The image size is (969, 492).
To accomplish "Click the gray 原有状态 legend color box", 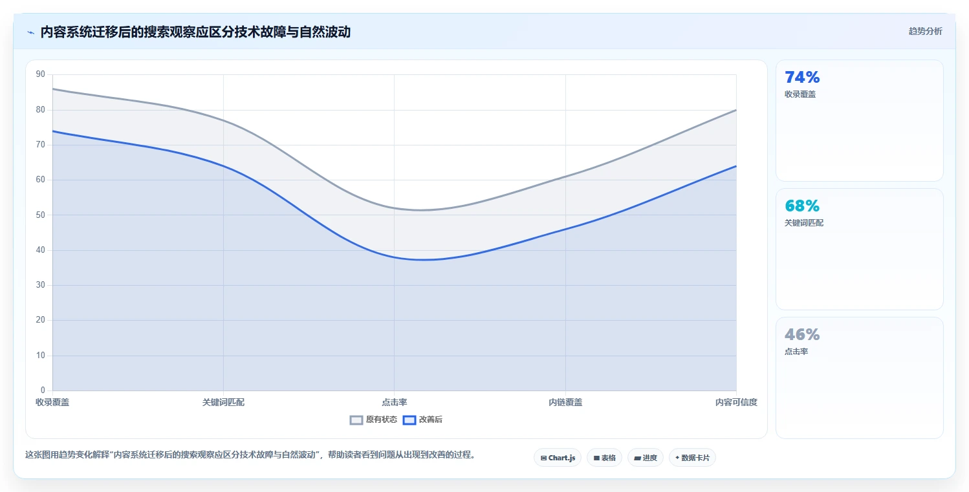I will (x=356, y=420).
